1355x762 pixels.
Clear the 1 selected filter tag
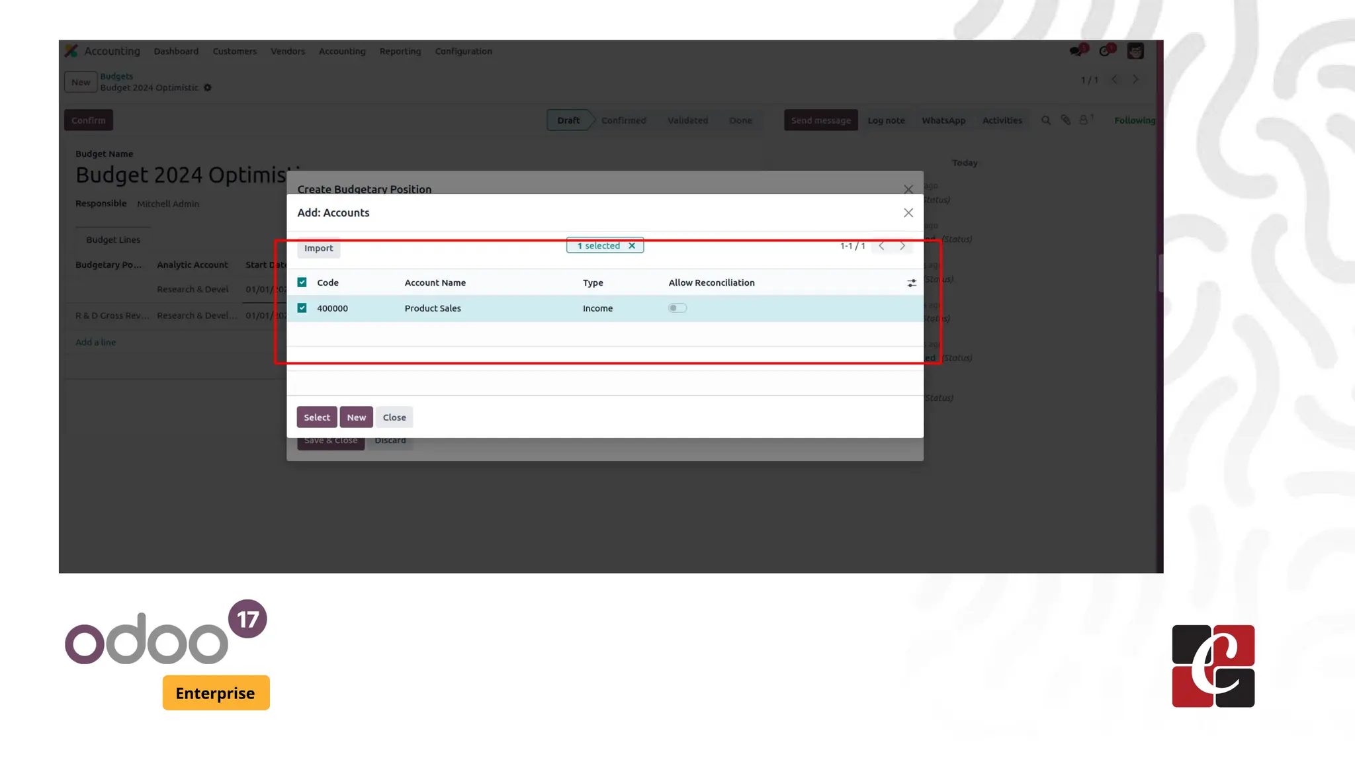[x=632, y=246]
